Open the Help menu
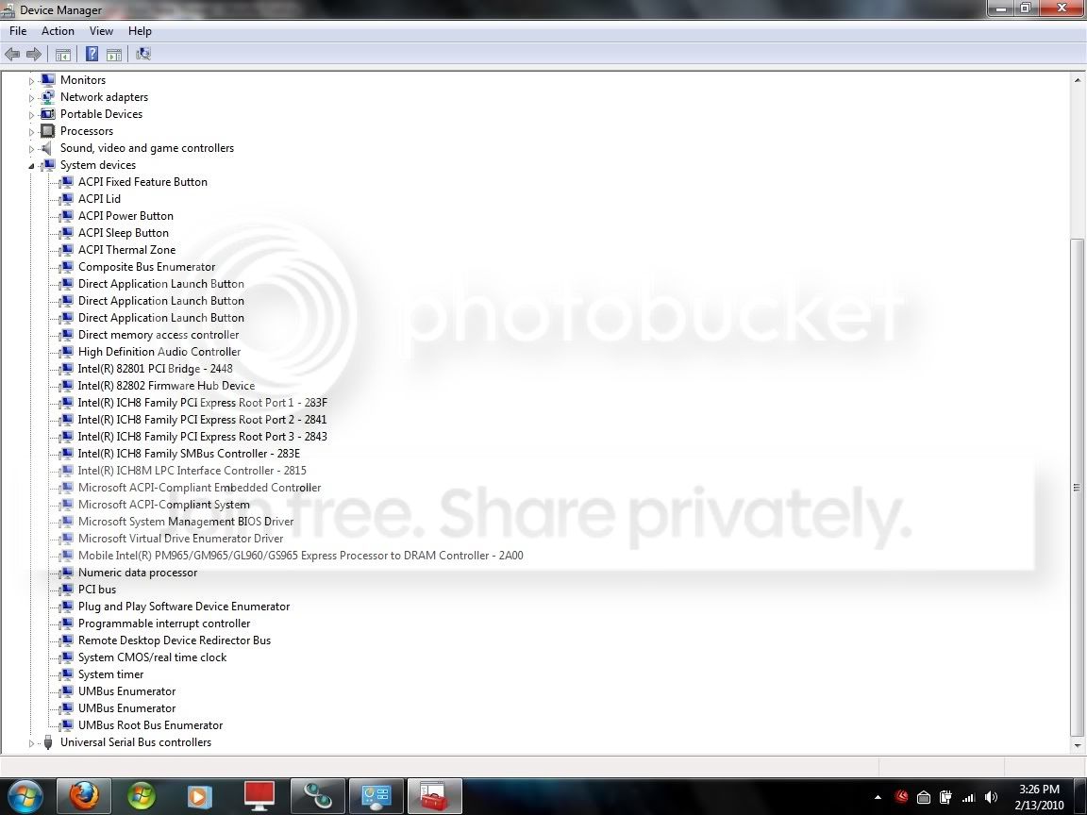 click(x=140, y=31)
